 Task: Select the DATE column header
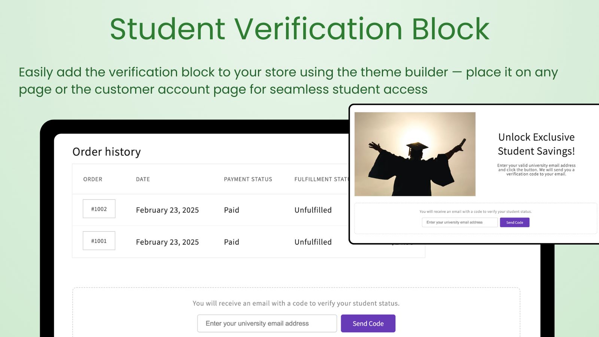click(x=143, y=179)
